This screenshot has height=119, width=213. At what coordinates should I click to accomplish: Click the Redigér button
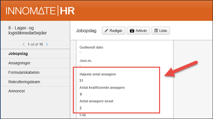pyautogui.click(x=114, y=31)
